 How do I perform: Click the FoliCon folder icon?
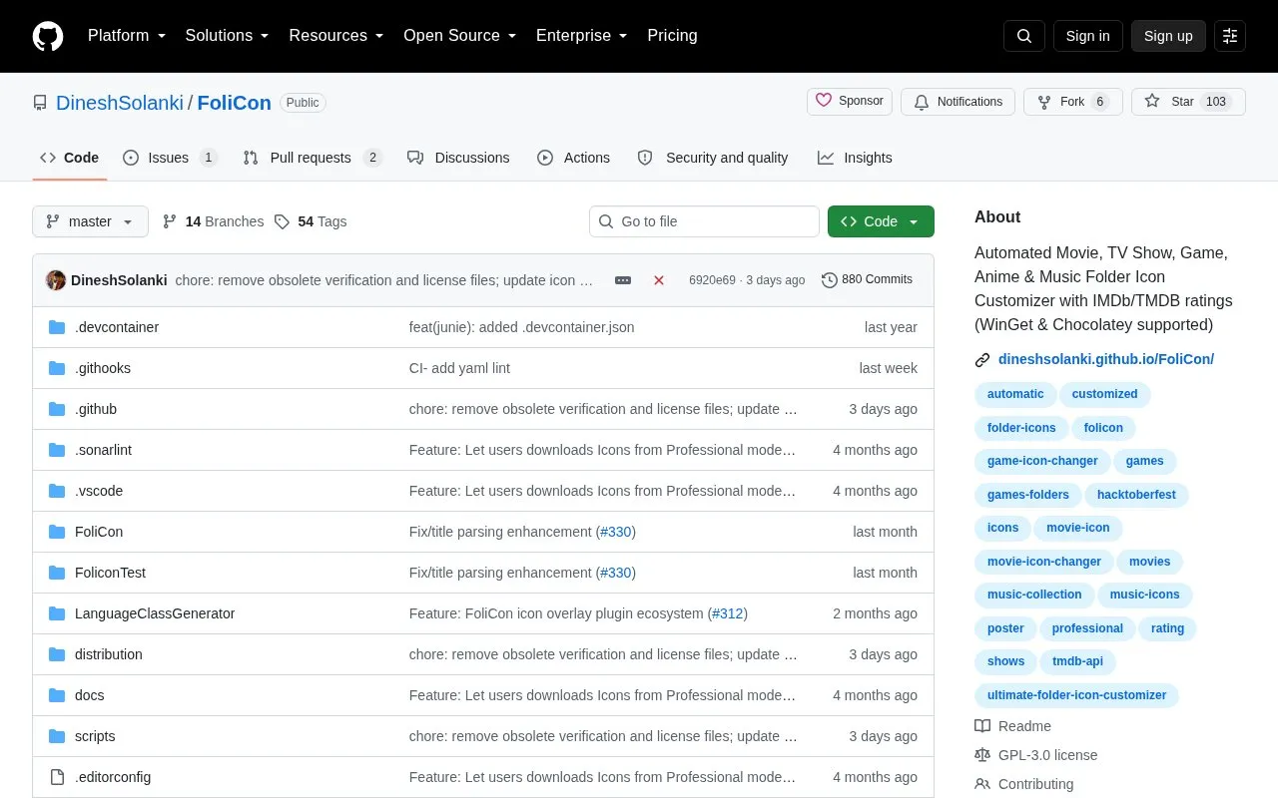pyautogui.click(x=57, y=532)
